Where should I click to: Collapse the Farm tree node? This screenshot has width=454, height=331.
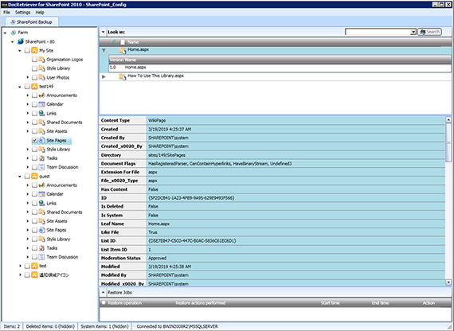6,33
